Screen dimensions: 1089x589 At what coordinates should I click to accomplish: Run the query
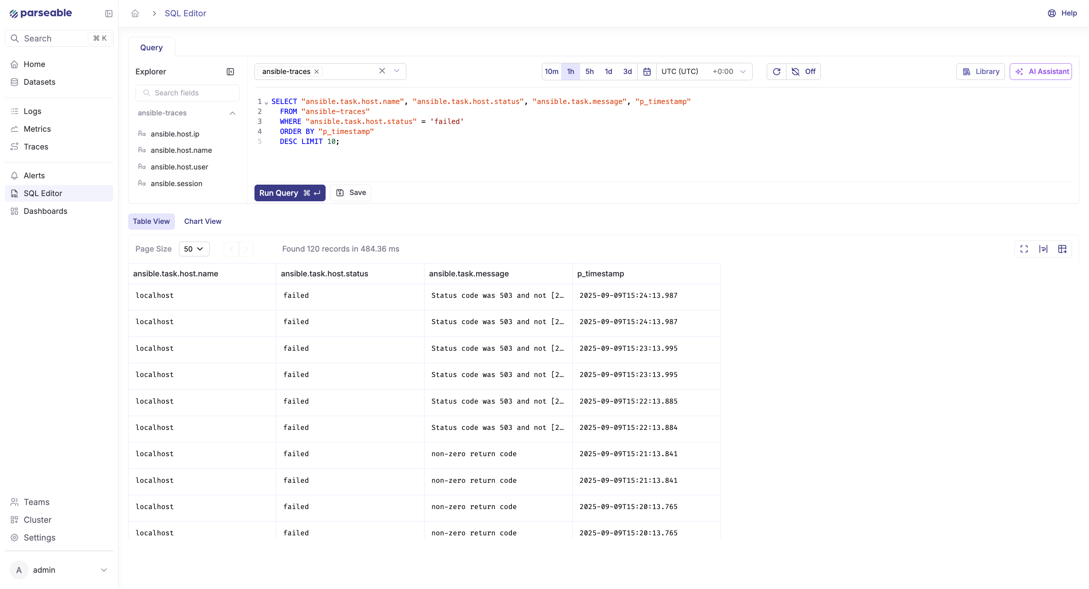[x=290, y=193]
